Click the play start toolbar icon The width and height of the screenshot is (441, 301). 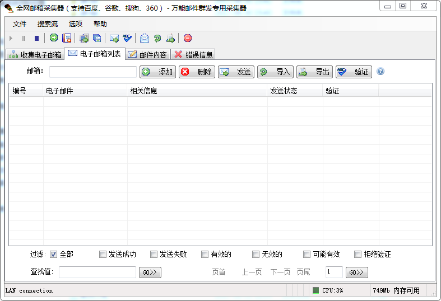pos(11,38)
